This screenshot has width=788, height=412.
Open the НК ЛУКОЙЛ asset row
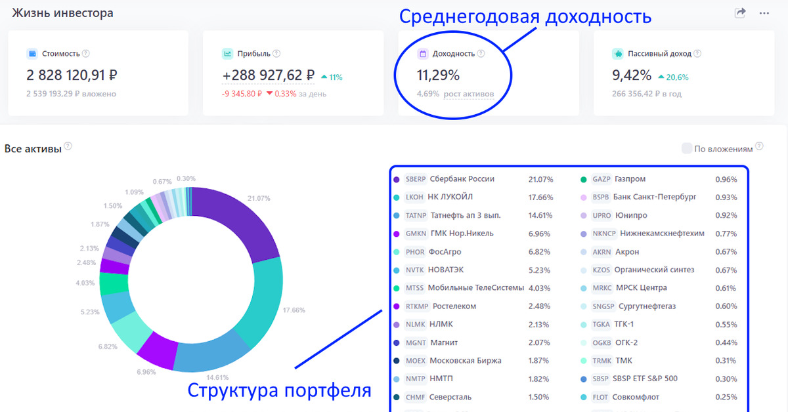point(473,197)
